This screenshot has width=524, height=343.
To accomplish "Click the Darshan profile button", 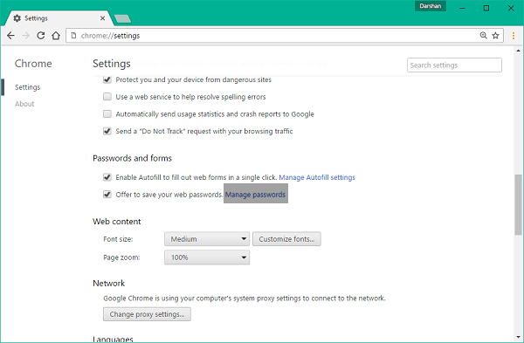I will [430, 6].
